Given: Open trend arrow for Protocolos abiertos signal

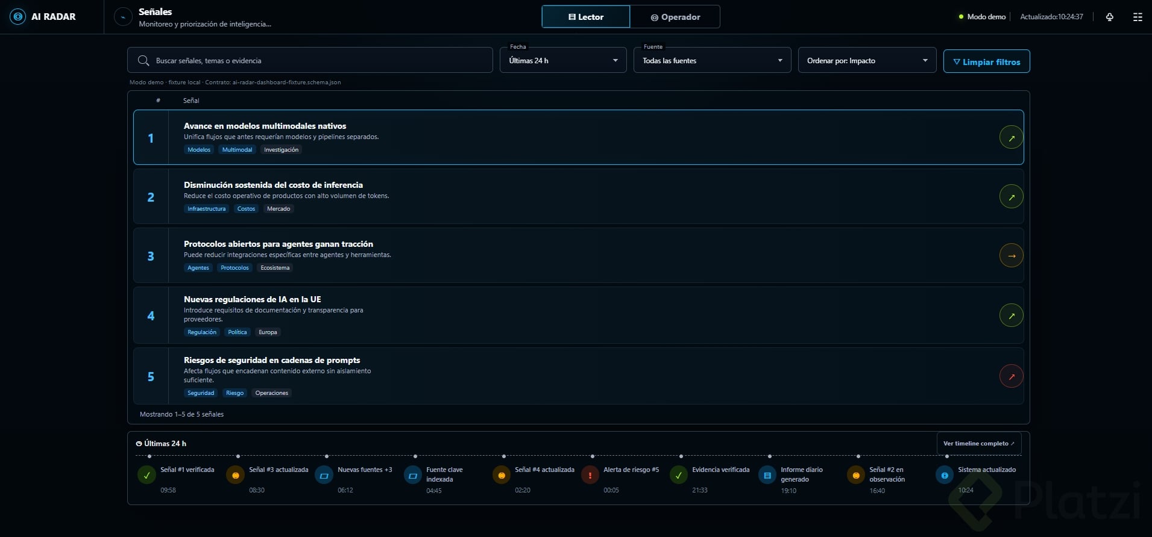Looking at the screenshot, I should [1012, 256].
